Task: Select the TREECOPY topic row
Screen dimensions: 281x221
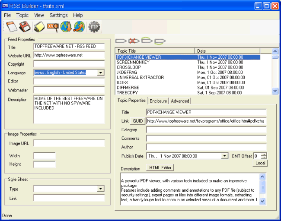Action: pos(188,92)
